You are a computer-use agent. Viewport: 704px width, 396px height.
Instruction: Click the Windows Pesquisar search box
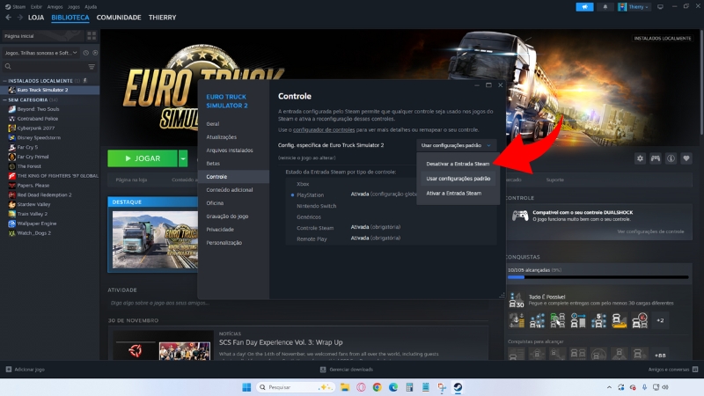click(x=296, y=387)
